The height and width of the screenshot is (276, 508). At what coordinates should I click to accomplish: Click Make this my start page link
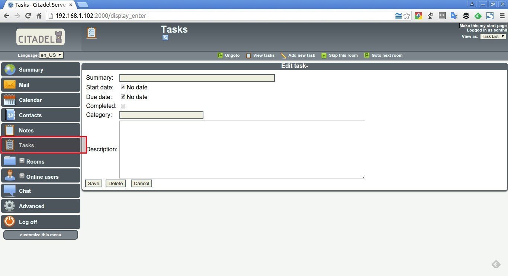click(483, 26)
